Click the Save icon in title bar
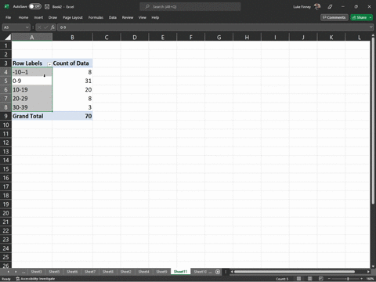376x282 pixels. tap(47, 6)
